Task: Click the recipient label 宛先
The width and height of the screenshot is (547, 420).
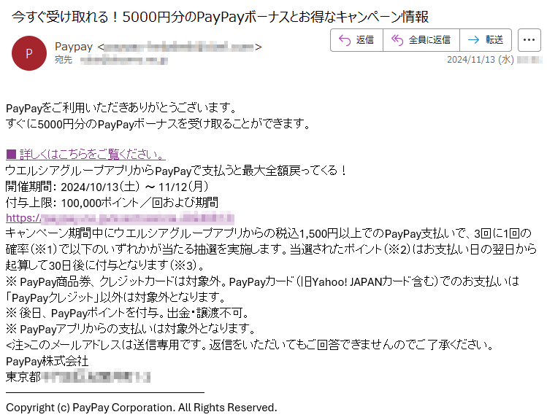Action: tap(63, 60)
